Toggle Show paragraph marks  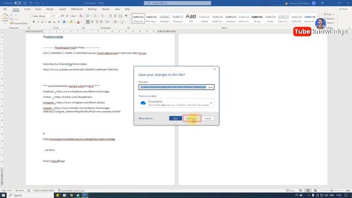point(126,16)
